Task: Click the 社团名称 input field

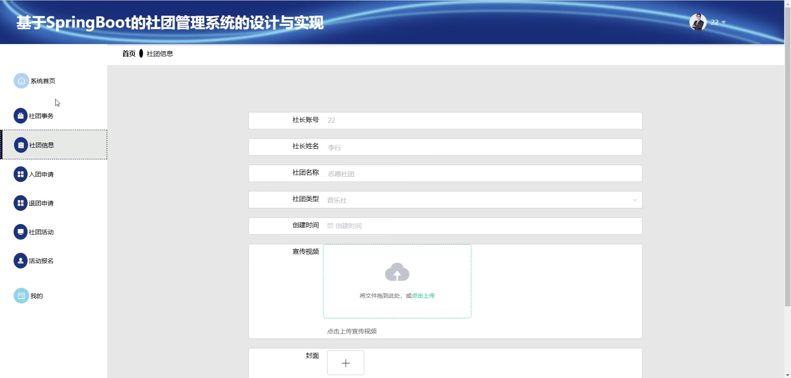Action: pyautogui.click(x=482, y=173)
